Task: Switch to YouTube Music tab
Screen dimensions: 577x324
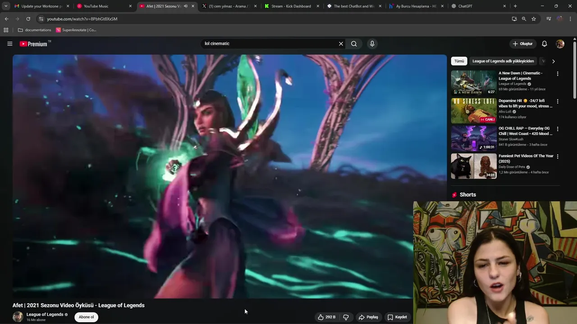Action: pos(104,6)
